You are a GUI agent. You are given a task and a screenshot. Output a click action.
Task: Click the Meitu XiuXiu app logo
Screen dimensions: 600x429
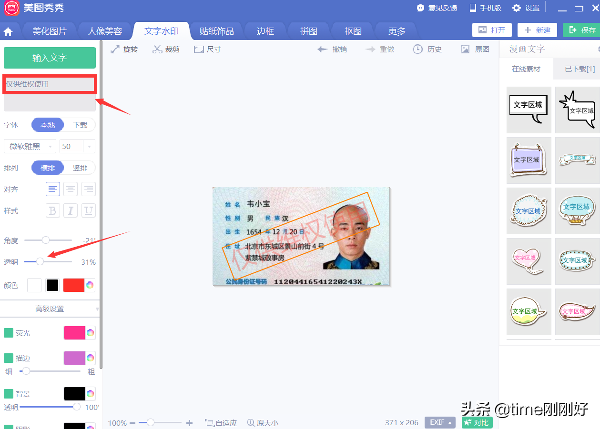point(11,8)
